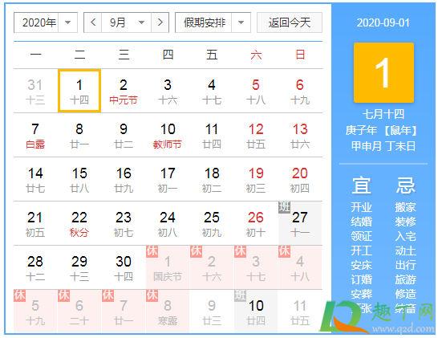The width and height of the screenshot is (438, 338).
Task: Open the 2020年 year dropdown
Action: 46,22
